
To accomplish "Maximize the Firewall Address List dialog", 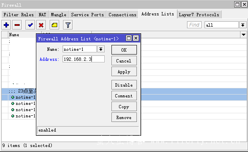I will pos(129,38).
